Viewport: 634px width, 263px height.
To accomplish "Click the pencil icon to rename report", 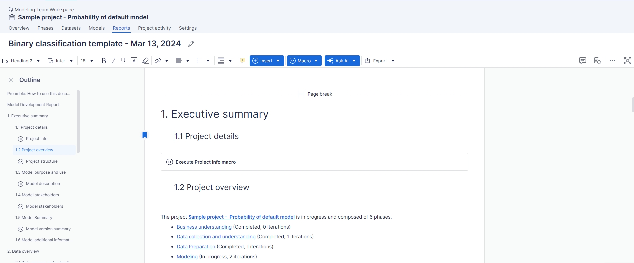I will [x=191, y=44].
